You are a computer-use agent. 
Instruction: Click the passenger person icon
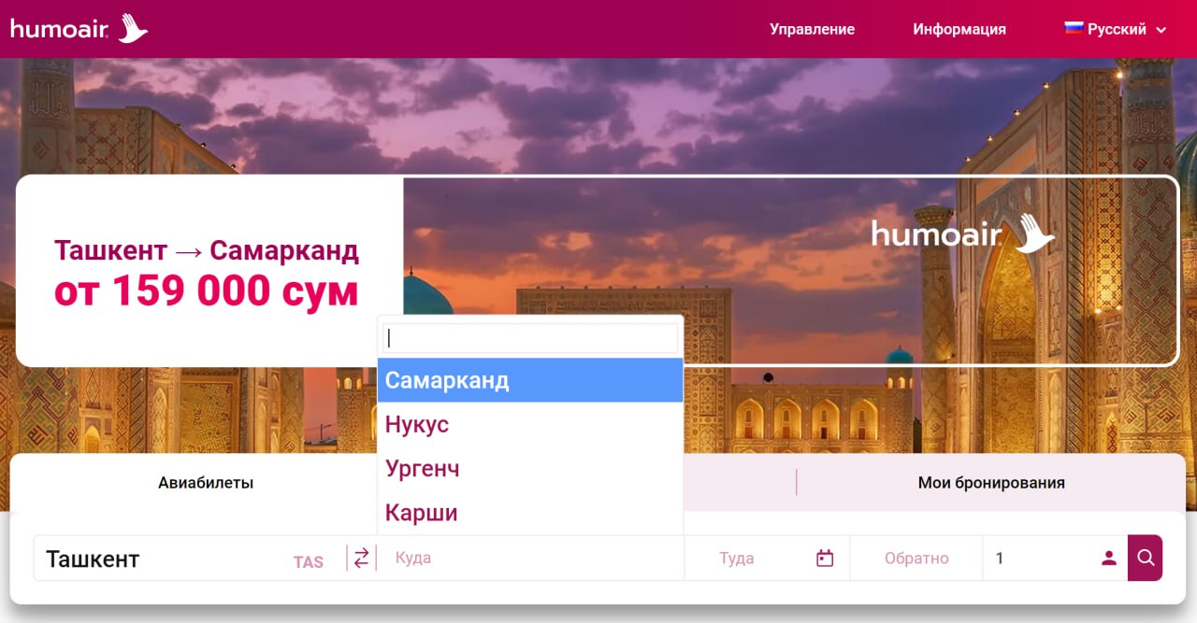point(1108,559)
